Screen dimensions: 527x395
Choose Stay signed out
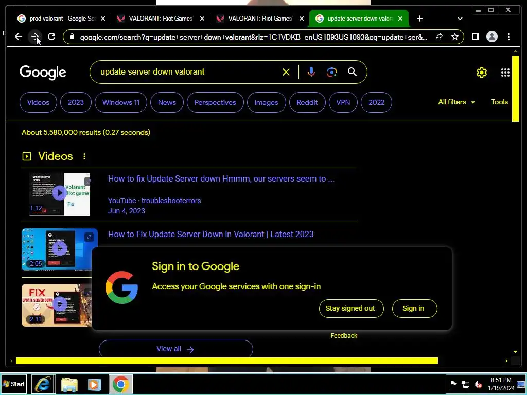point(351,309)
